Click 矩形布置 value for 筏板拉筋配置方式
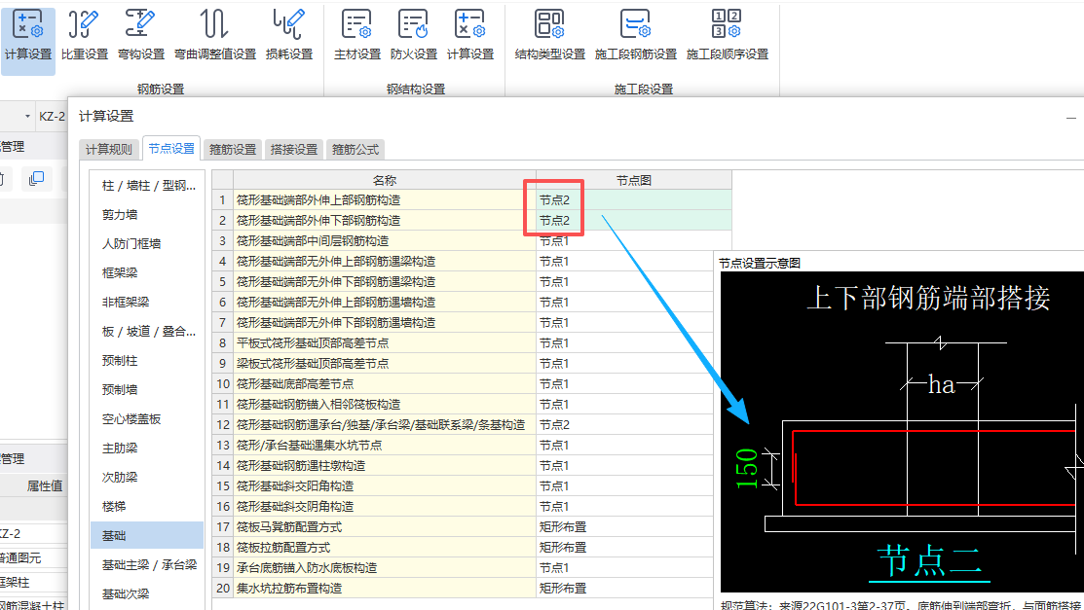Screen dimensions: 1084x610 pyautogui.click(x=624, y=547)
